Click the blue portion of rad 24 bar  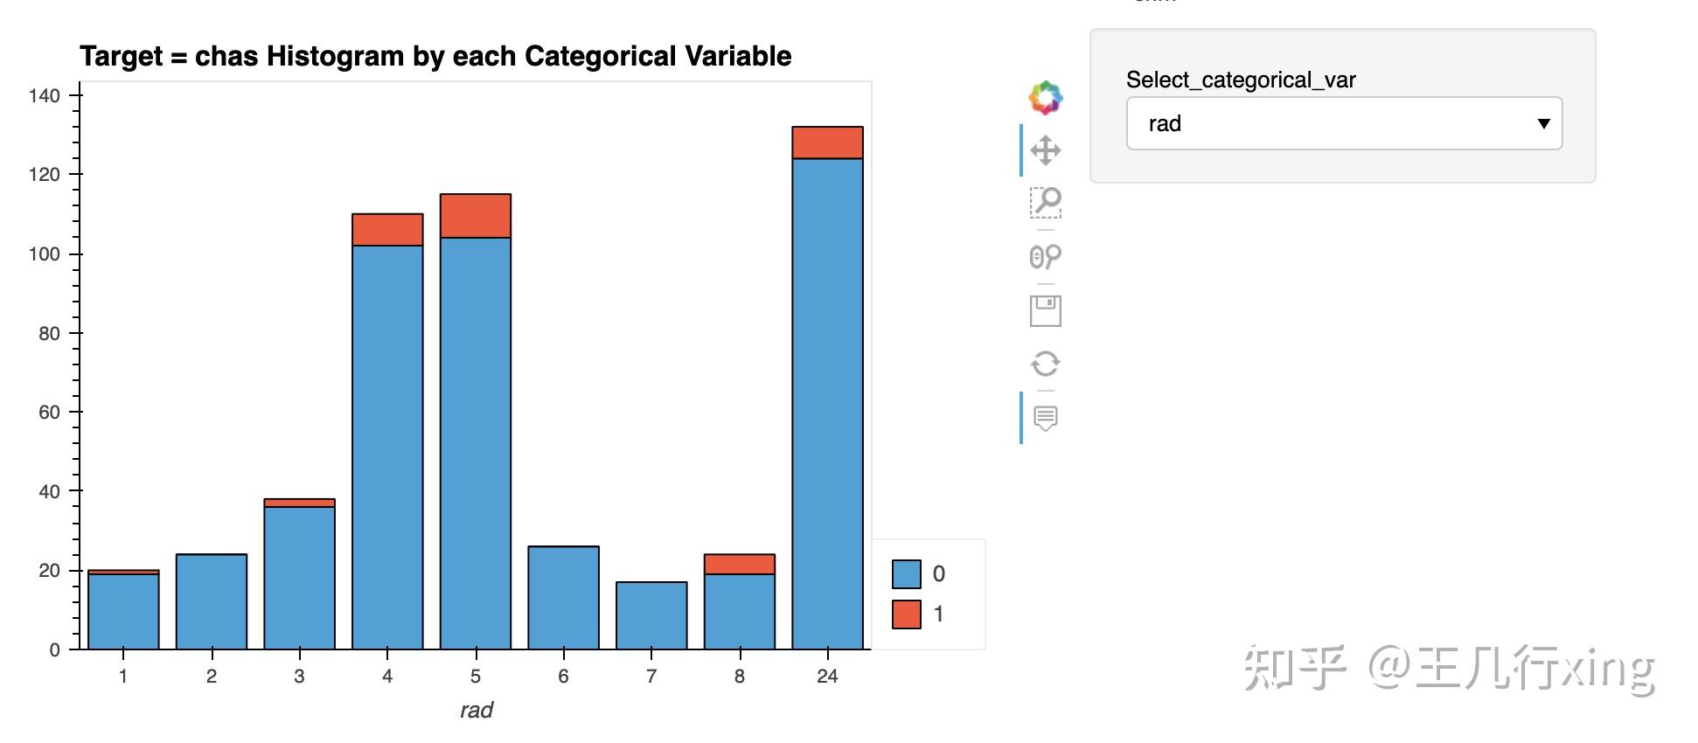(x=827, y=402)
